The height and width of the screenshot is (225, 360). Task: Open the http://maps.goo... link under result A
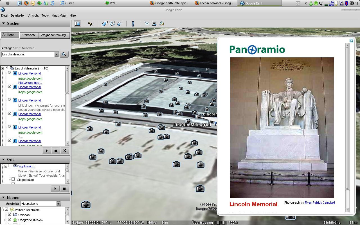pyautogui.click(x=30, y=83)
